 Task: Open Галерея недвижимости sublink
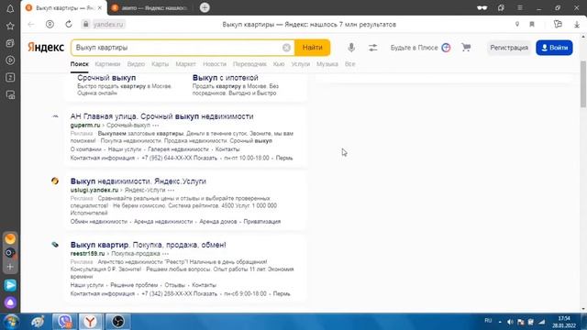coord(178,149)
